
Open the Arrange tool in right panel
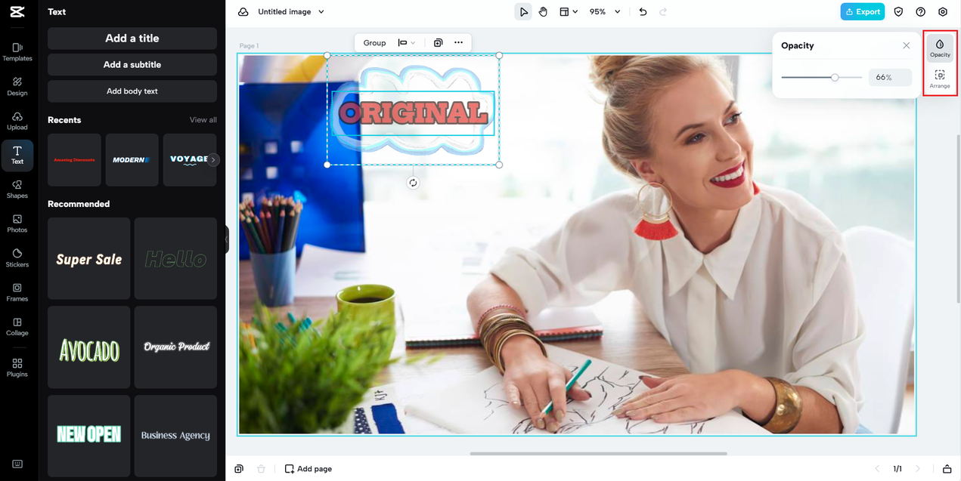[940, 79]
